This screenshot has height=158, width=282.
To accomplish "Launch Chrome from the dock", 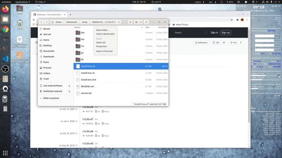I will [5, 29].
